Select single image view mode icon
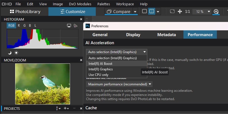Screen dimensions: 228x114 click(x=144, y=11)
